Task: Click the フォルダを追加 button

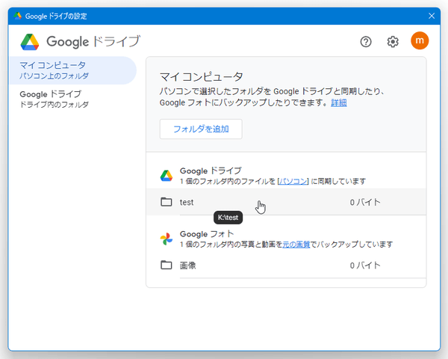Action: click(x=201, y=129)
